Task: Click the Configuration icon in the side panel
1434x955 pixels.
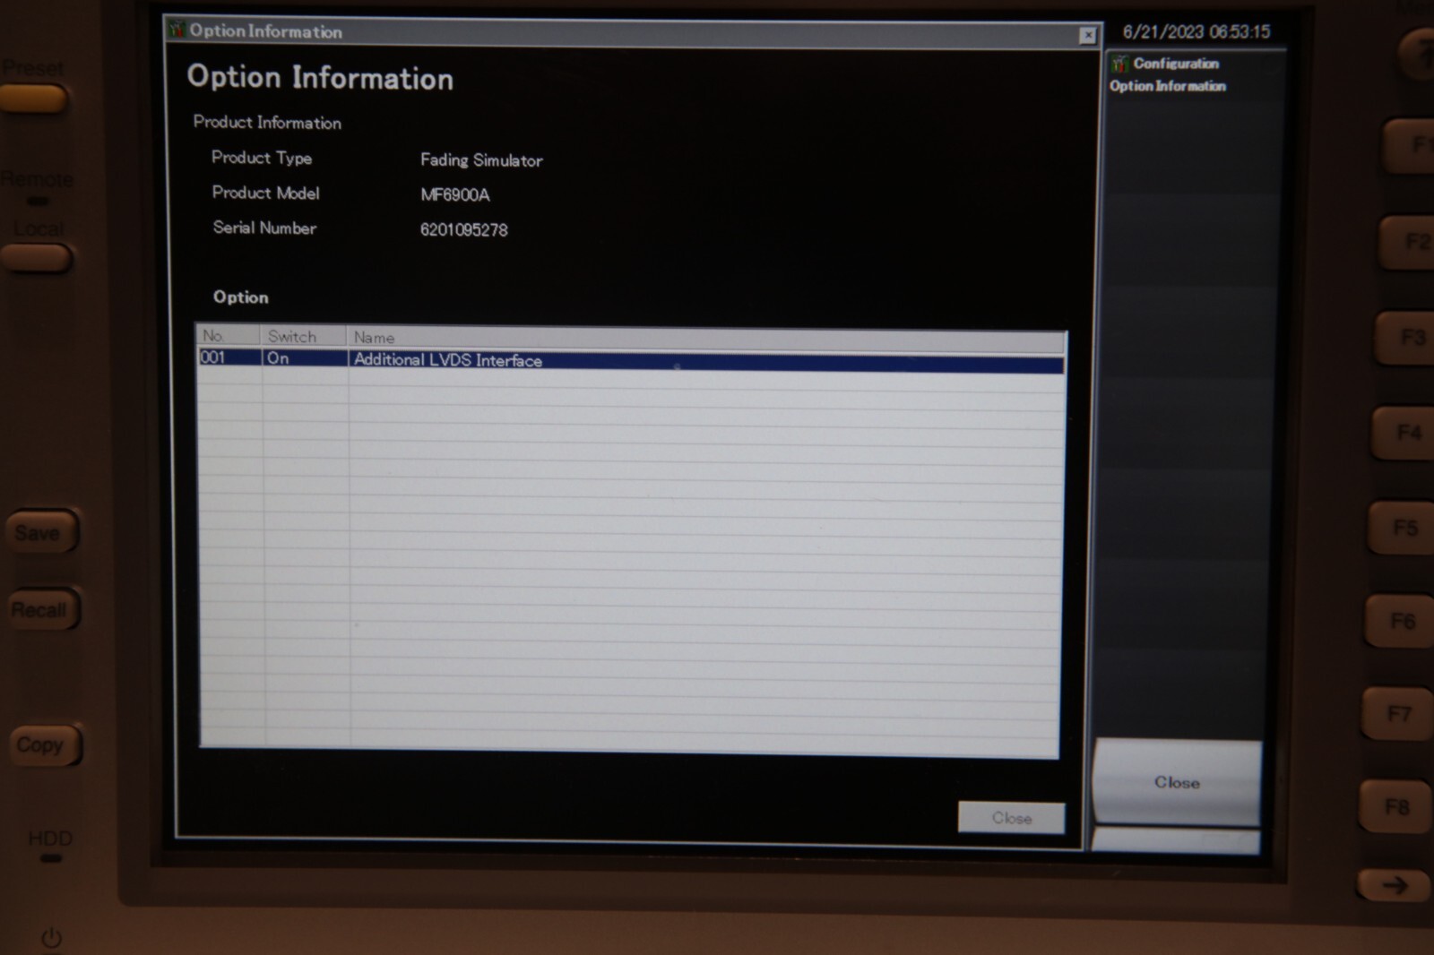Action: (1119, 64)
